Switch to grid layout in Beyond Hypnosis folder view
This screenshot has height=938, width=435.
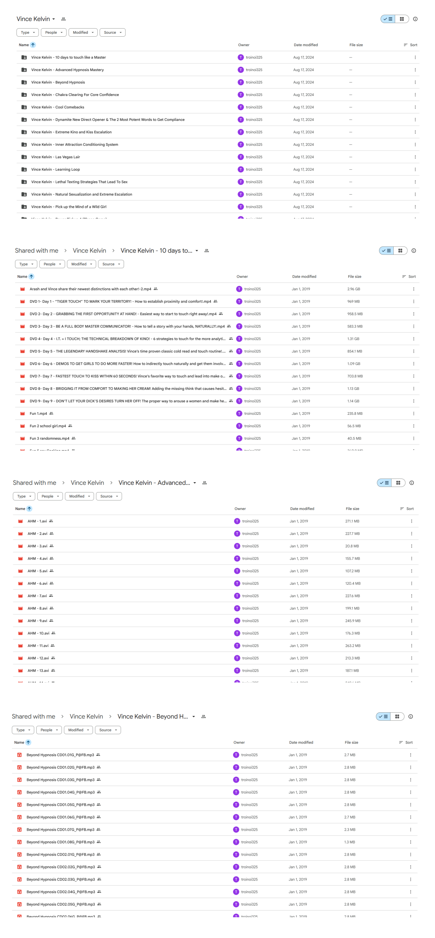click(397, 717)
